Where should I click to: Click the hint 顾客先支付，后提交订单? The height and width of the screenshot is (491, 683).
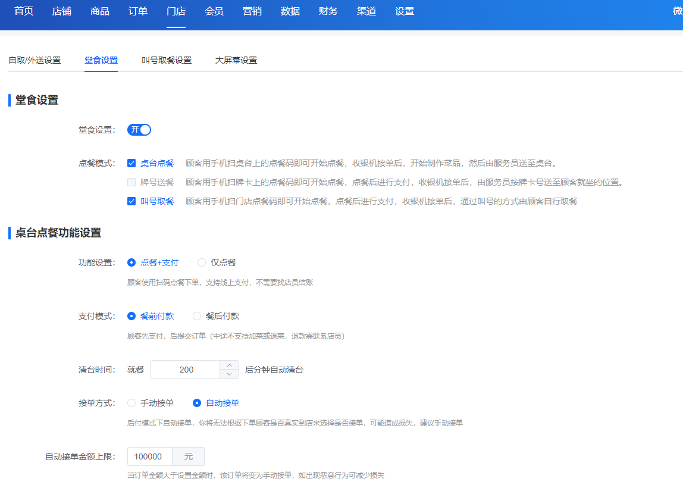[236, 336]
